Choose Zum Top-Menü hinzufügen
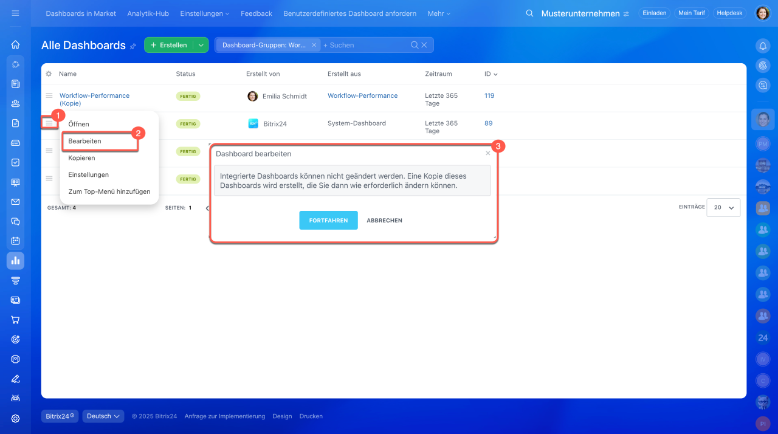This screenshot has width=778, height=434. 109,191
